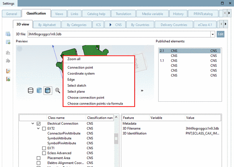The image size is (234, 167).
Task: Open the Catalog help tab
Action: click(x=96, y=14)
